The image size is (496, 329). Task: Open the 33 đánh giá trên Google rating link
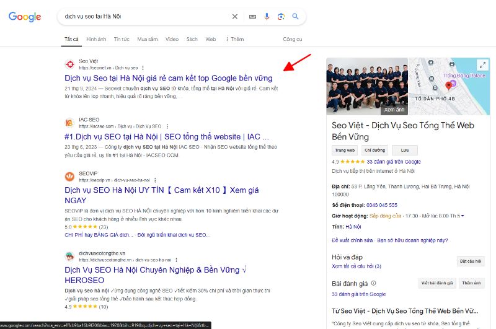tap(394, 162)
